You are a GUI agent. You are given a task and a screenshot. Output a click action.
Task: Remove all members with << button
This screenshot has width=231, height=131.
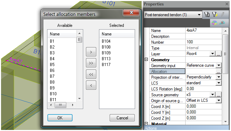pyautogui.click(x=91, y=74)
